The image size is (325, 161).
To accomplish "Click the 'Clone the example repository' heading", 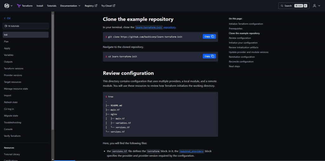I will tap(138, 19).
